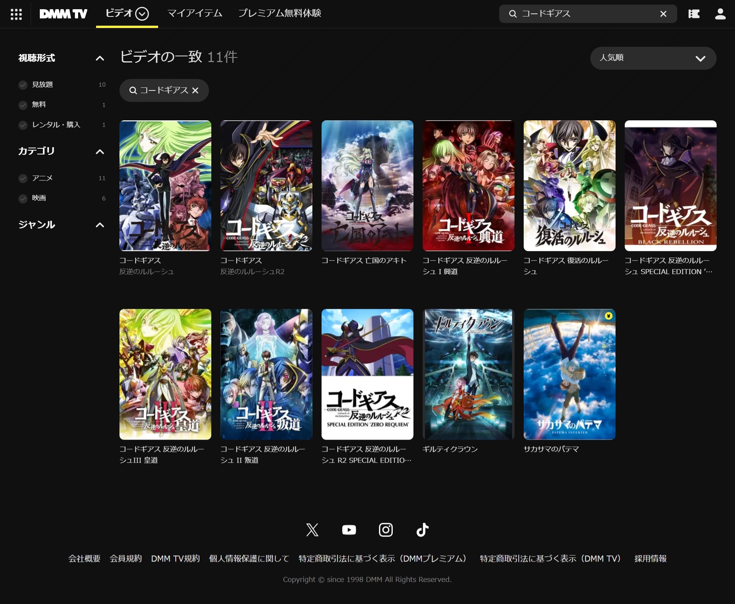Open the user account icon

[720, 14]
